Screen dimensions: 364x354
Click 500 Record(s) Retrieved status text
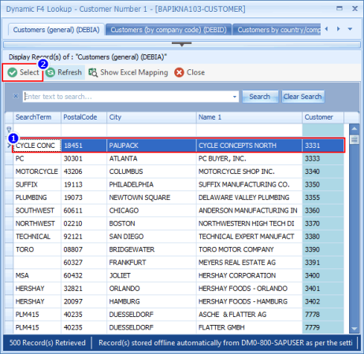coord(47,343)
